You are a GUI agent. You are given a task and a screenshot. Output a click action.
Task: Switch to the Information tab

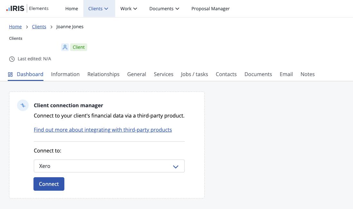tap(65, 74)
